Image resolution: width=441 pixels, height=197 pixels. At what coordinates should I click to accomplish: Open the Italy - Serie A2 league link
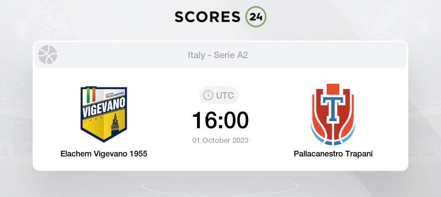(x=218, y=55)
